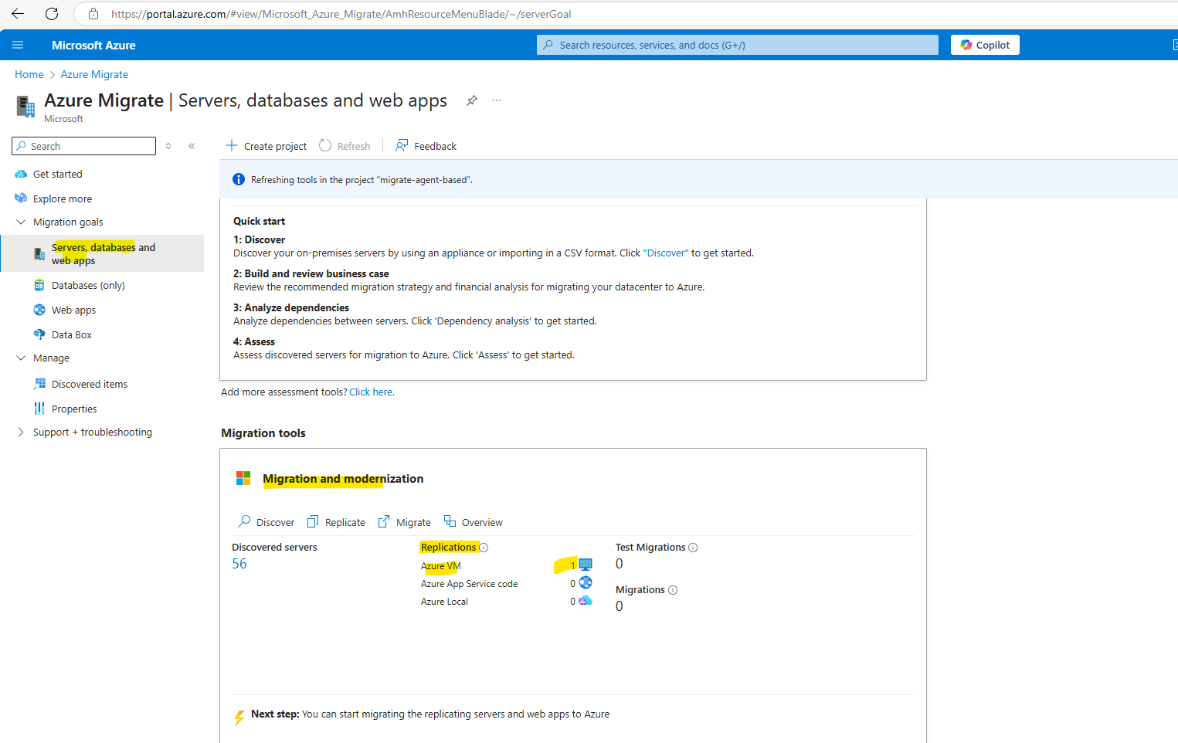Click the Migration and modernization logo icon
1178x743 pixels.
tap(243, 478)
